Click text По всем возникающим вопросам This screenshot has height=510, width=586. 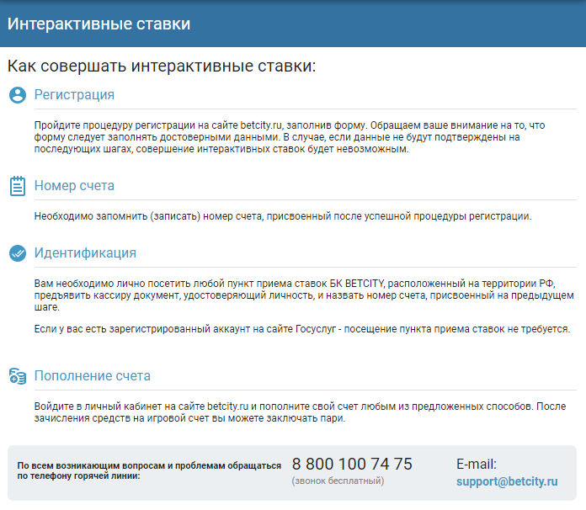pyautogui.click(x=149, y=470)
